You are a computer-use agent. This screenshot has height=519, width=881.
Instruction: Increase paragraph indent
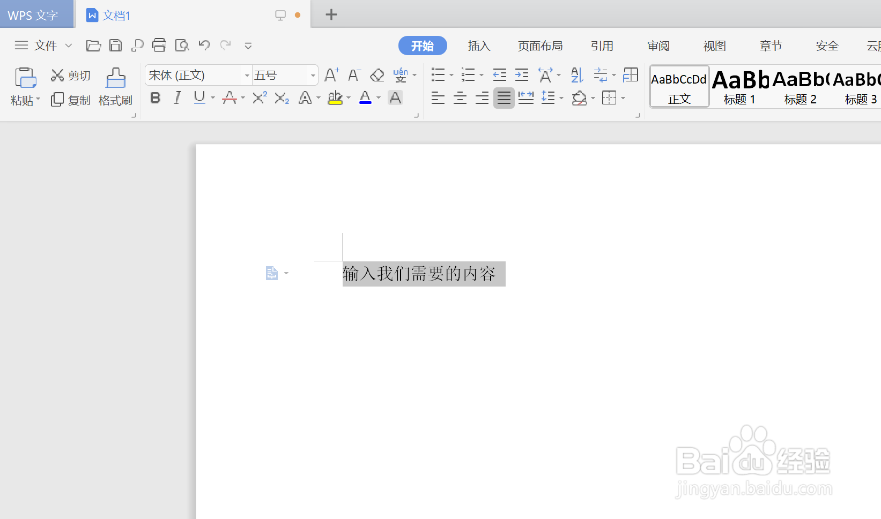522,75
